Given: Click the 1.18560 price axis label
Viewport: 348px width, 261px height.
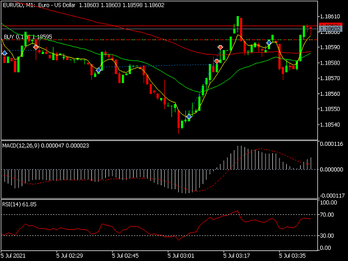Looking at the screenshot, I should (330, 93).
